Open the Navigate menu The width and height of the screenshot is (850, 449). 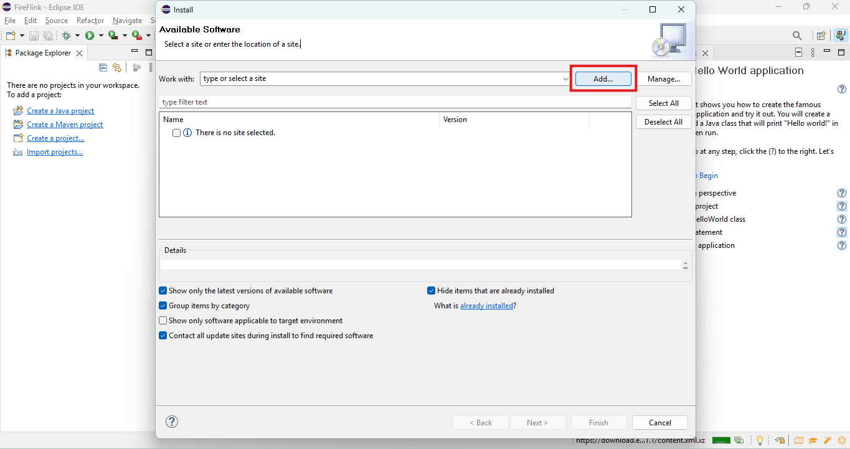(x=127, y=21)
